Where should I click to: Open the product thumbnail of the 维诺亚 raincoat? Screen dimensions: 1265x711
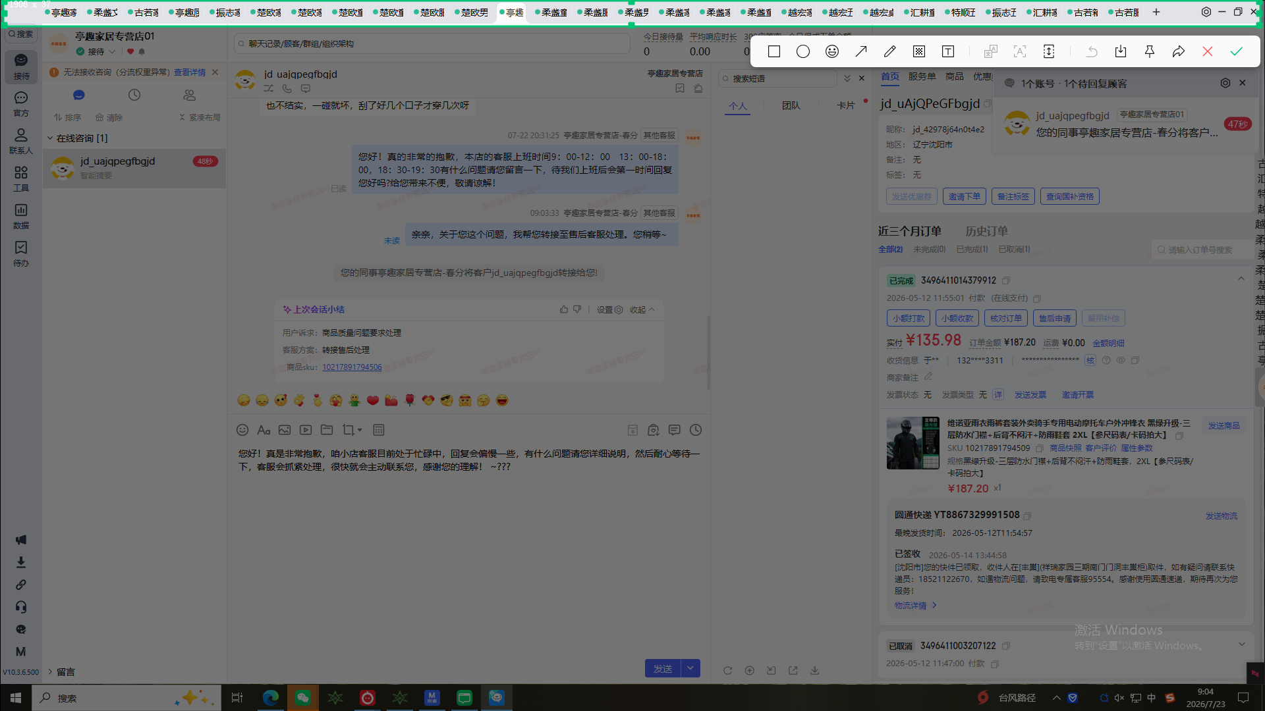(913, 443)
